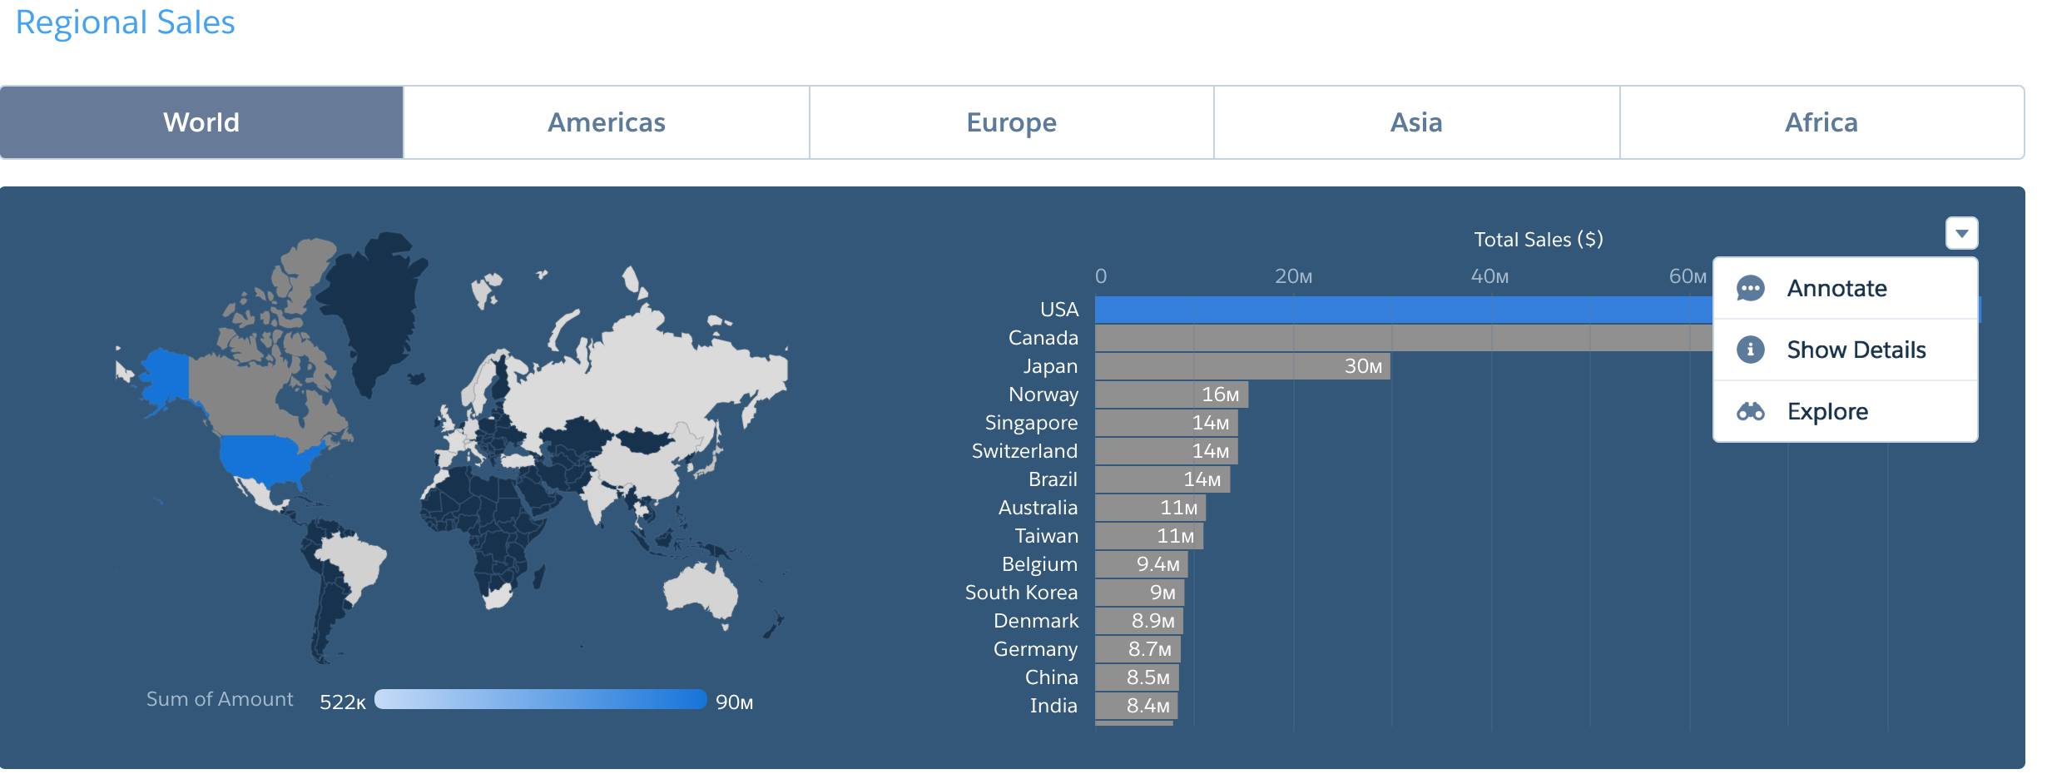Click the Explore binoculars icon
Viewport: 2047px width, 784px height.
pos(1752,410)
